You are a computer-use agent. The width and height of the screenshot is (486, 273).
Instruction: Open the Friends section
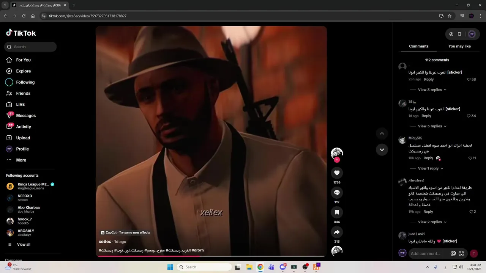[x=23, y=93]
